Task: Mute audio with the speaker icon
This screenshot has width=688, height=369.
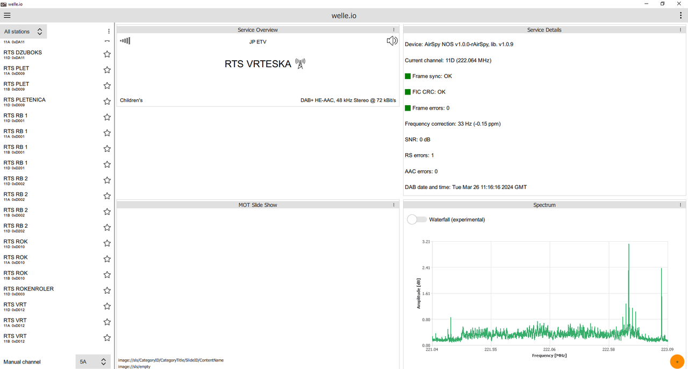Action: tap(392, 41)
